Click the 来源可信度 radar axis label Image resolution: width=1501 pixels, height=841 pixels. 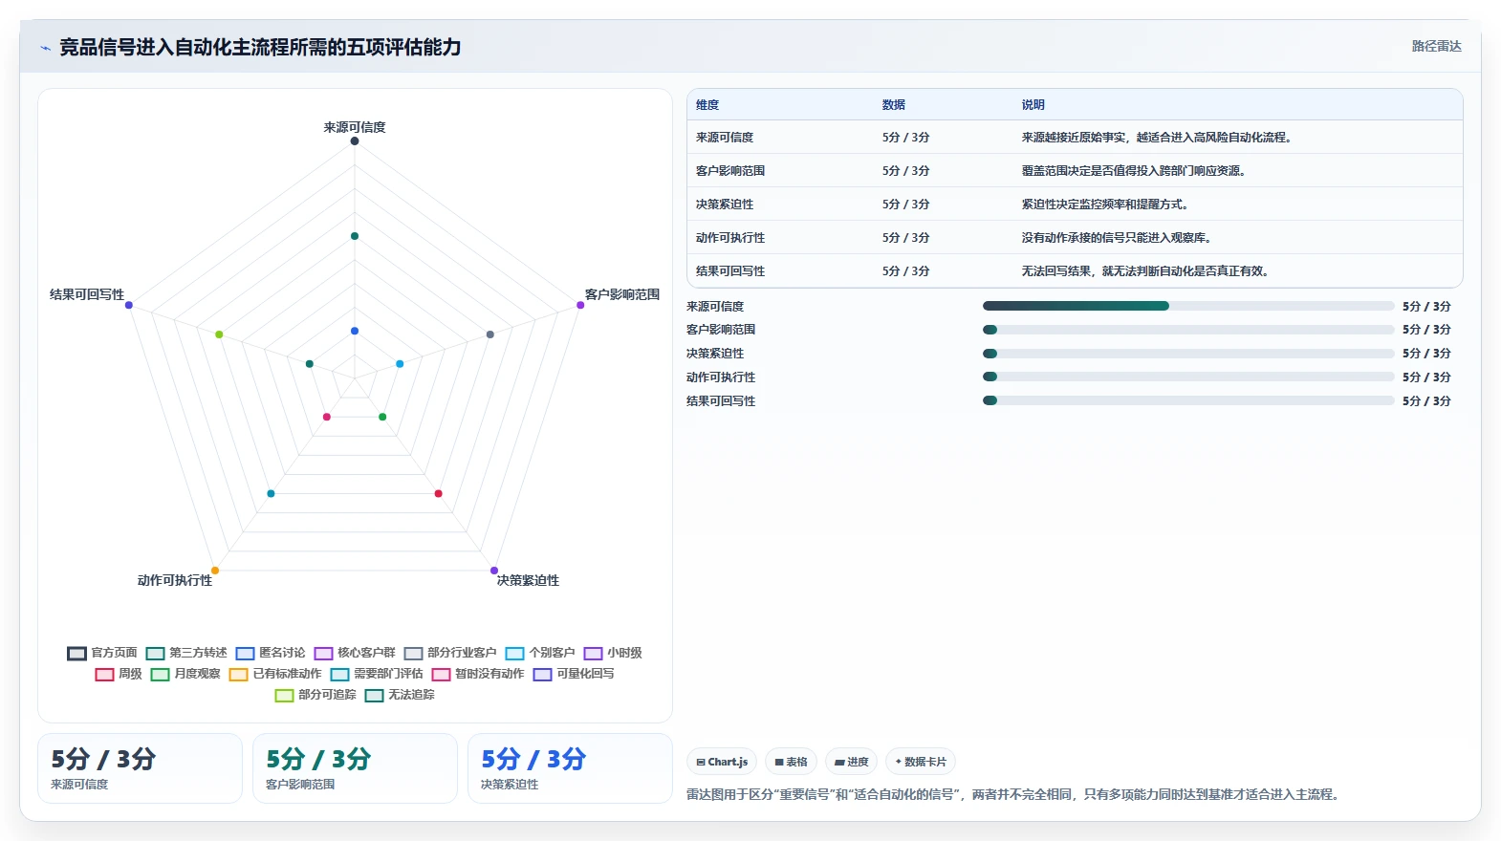tap(355, 127)
